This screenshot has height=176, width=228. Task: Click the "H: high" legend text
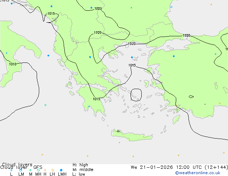(x=80, y=165)
